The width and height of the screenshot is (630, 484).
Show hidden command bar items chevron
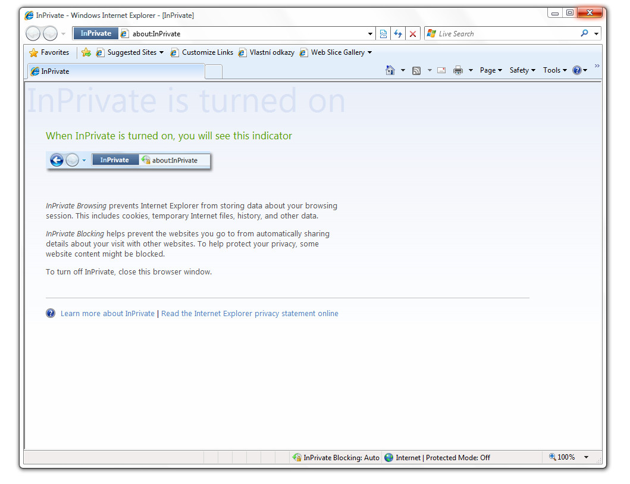[597, 66]
